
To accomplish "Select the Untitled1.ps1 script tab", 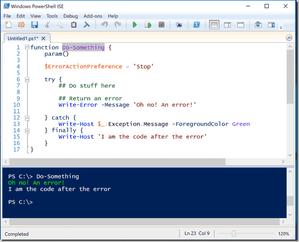I will [23, 38].
